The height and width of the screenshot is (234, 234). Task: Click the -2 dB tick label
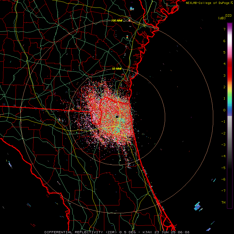click(223, 133)
